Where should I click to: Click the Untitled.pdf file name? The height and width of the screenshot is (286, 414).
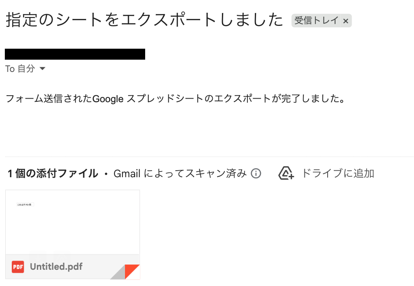pos(56,266)
